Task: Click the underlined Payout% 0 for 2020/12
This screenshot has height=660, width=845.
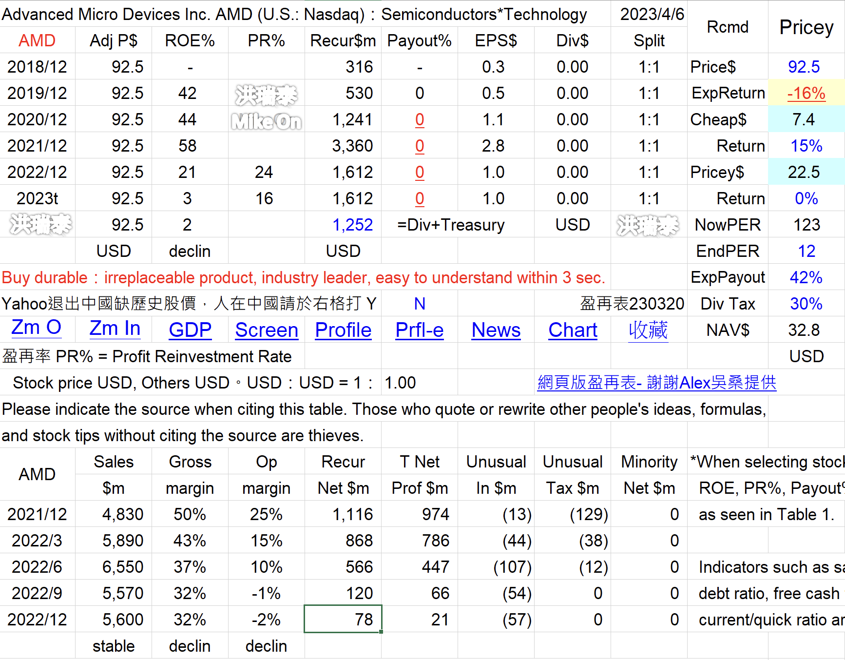Action: tap(420, 119)
